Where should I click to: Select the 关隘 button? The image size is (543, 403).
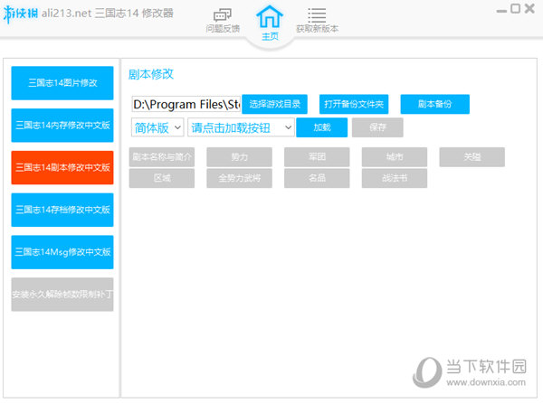[x=472, y=157]
